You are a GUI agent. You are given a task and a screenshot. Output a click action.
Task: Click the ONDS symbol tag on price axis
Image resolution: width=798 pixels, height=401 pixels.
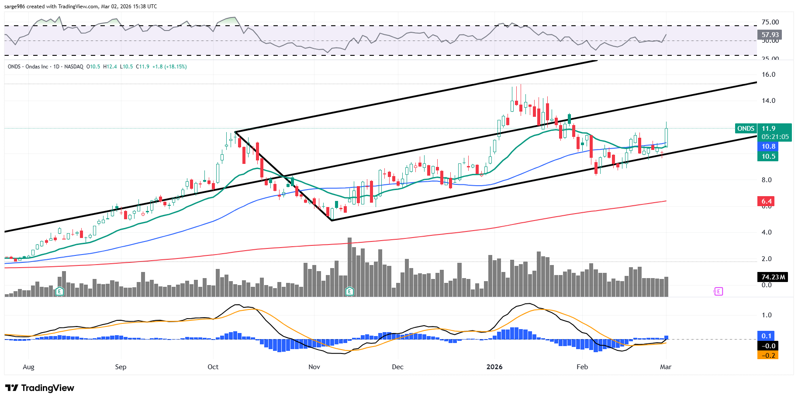click(x=746, y=129)
